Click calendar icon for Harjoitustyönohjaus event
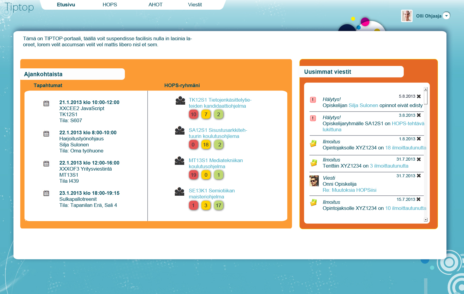 (46, 134)
